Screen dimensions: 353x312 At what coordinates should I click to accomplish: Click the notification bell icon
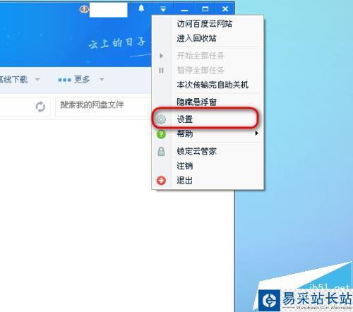[141, 8]
